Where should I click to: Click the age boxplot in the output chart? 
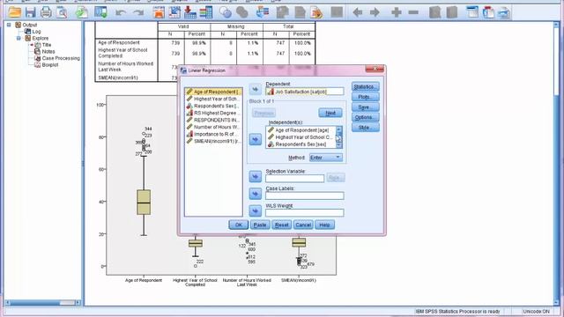click(144, 203)
